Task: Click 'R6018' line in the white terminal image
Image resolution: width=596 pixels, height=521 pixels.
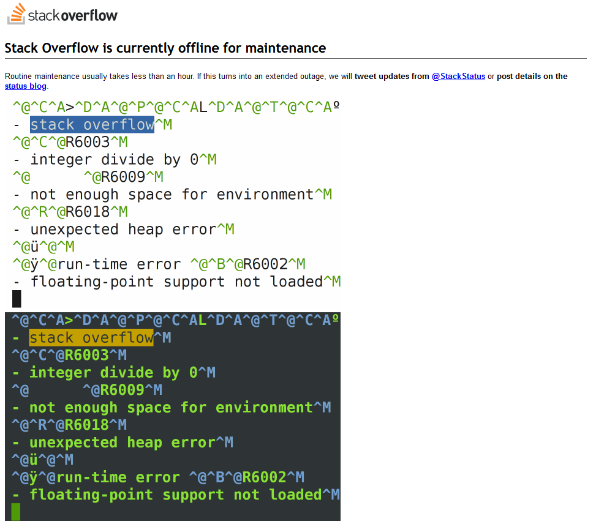Action: click(70, 212)
